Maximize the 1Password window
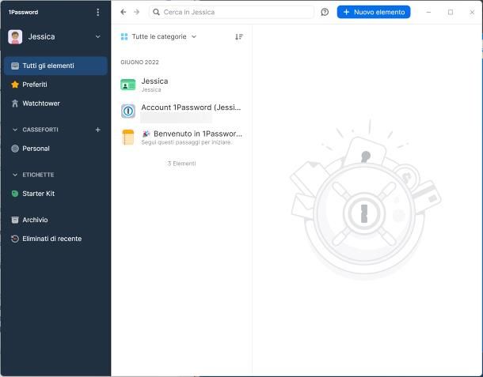 [451, 12]
